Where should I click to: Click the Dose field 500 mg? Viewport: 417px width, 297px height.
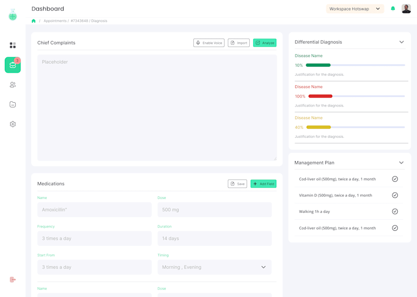[x=215, y=210]
